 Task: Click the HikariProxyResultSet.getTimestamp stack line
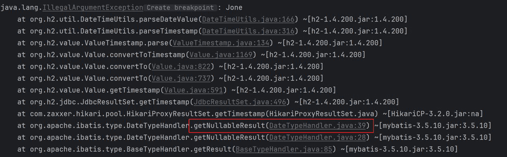click(250, 114)
